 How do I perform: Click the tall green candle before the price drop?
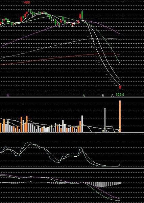pyautogui.click(x=82, y=15)
